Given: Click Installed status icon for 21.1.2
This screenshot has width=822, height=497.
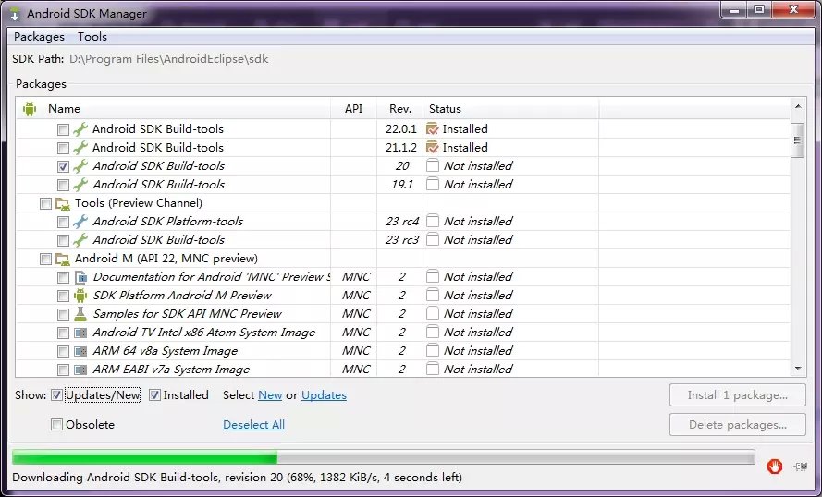Looking at the screenshot, I should [x=433, y=147].
